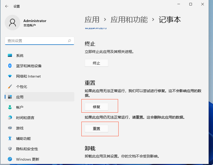Click the Accounts person icon

[10, 107]
